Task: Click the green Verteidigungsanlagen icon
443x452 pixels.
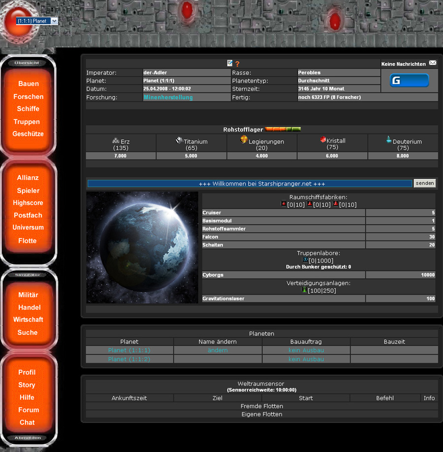Action: pyautogui.click(x=305, y=291)
